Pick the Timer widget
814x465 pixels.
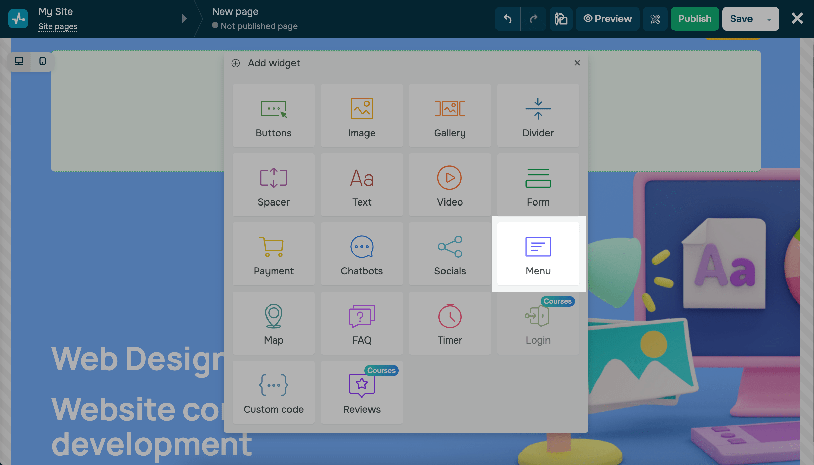(x=450, y=323)
